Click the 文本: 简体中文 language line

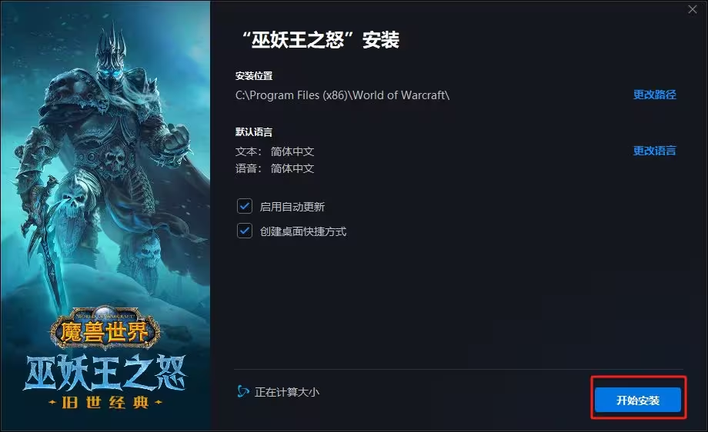tap(275, 151)
